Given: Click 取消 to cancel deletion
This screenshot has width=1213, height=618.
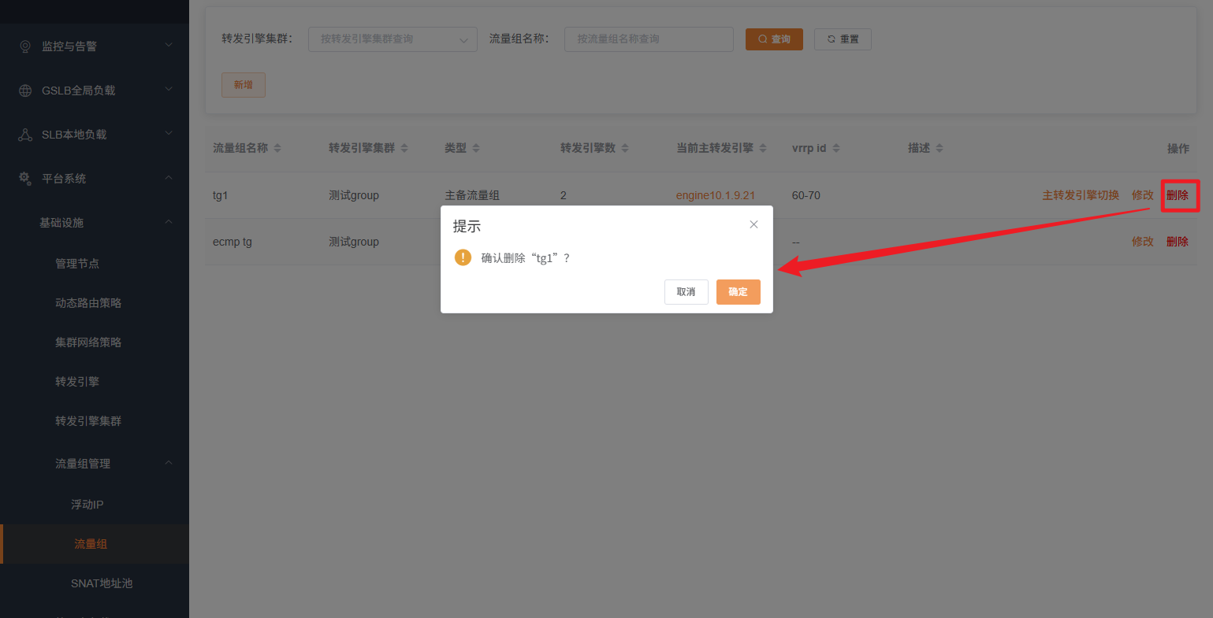Looking at the screenshot, I should [x=686, y=292].
